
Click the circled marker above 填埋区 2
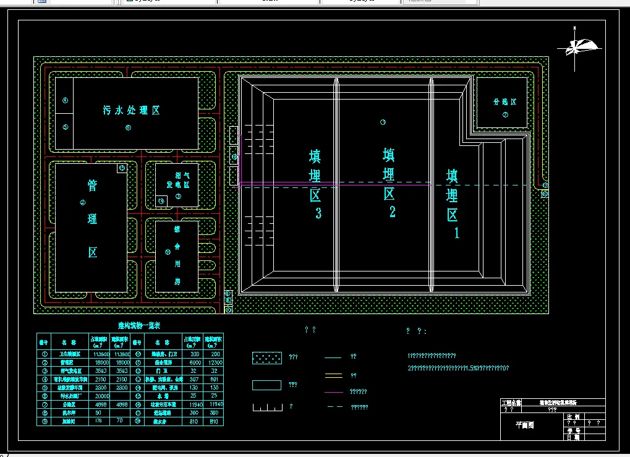(383, 122)
